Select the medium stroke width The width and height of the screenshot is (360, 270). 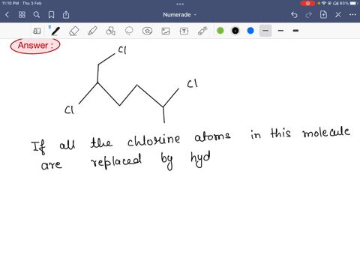(x=280, y=31)
